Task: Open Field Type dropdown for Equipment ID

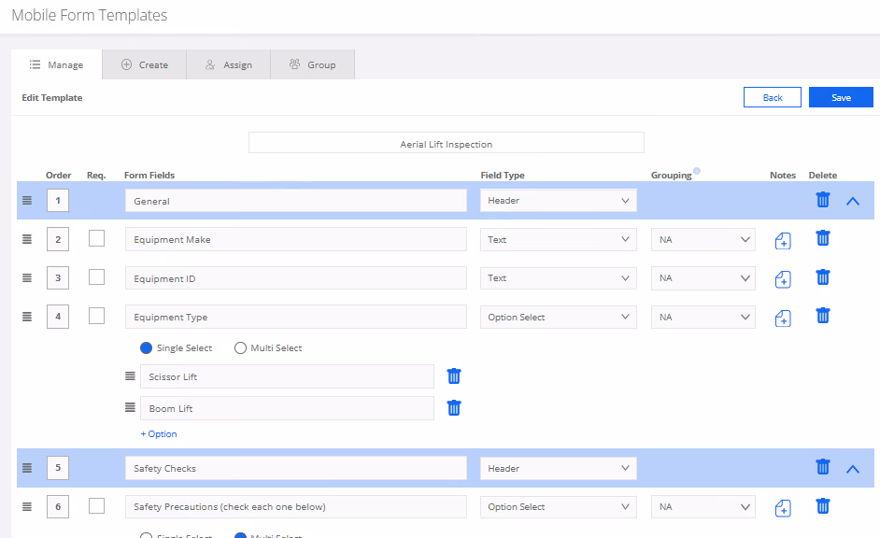Action: (x=559, y=278)
